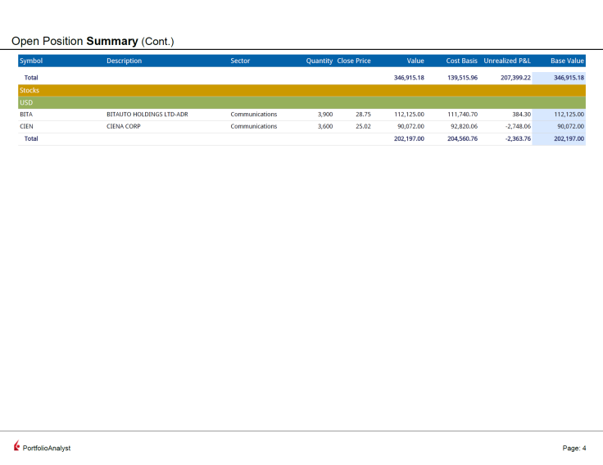The height and width of the screenshot is (465, 603).
Task: Click the CIENA CORP description
Action: [x=124, y=127]
